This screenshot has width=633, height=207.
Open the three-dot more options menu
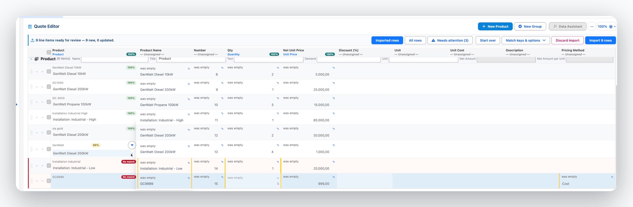coord(592,26)
